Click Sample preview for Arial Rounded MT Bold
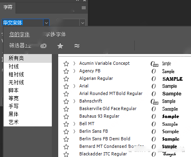 tap(172, 94)
